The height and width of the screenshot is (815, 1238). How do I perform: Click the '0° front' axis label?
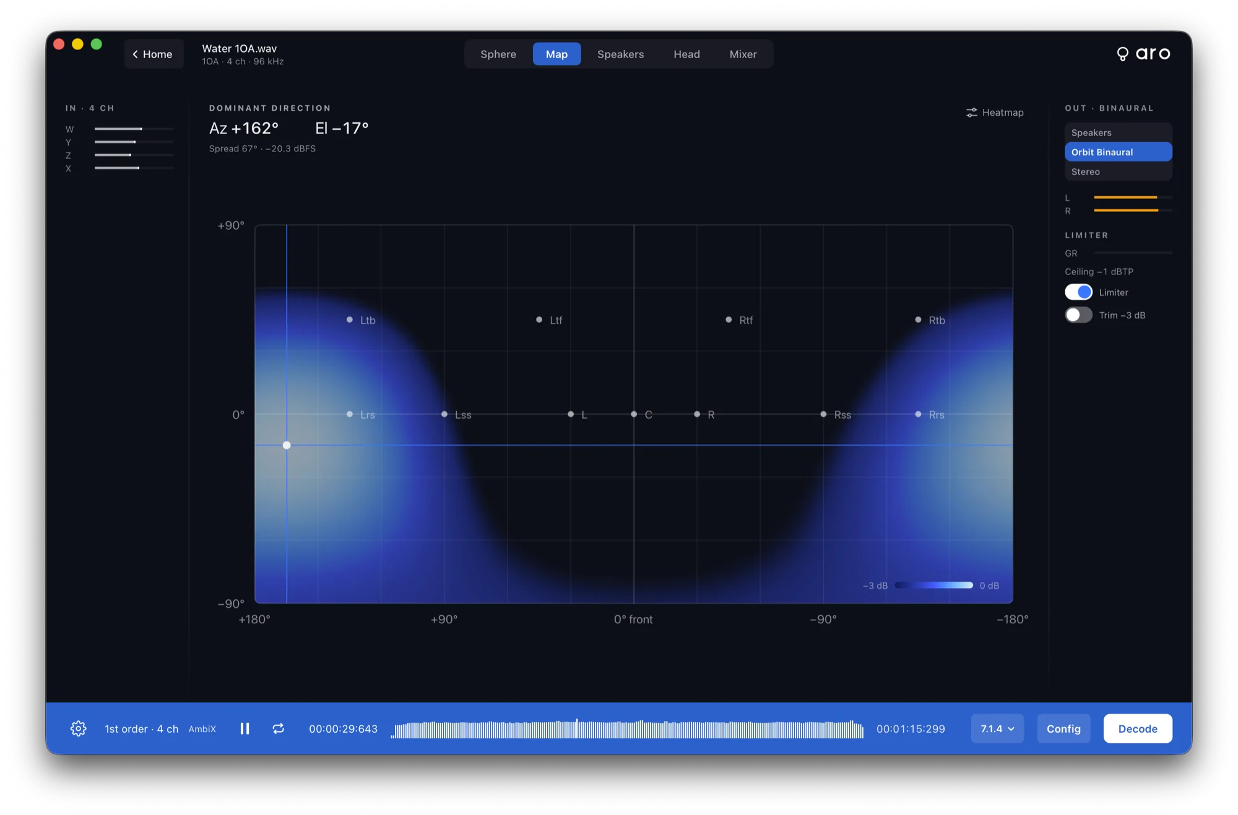[x=633, y=620]
